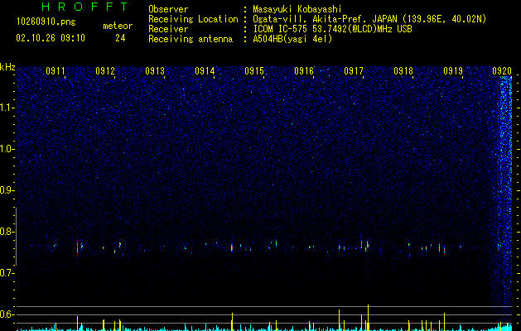The image size is (521, 331).
Task: Click the 0.7 kHz axis label
Action: [7, 273]
